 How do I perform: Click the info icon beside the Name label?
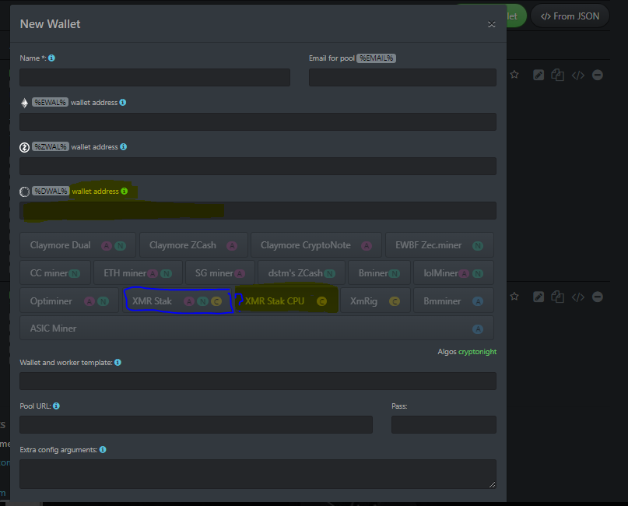coord(51,58)
